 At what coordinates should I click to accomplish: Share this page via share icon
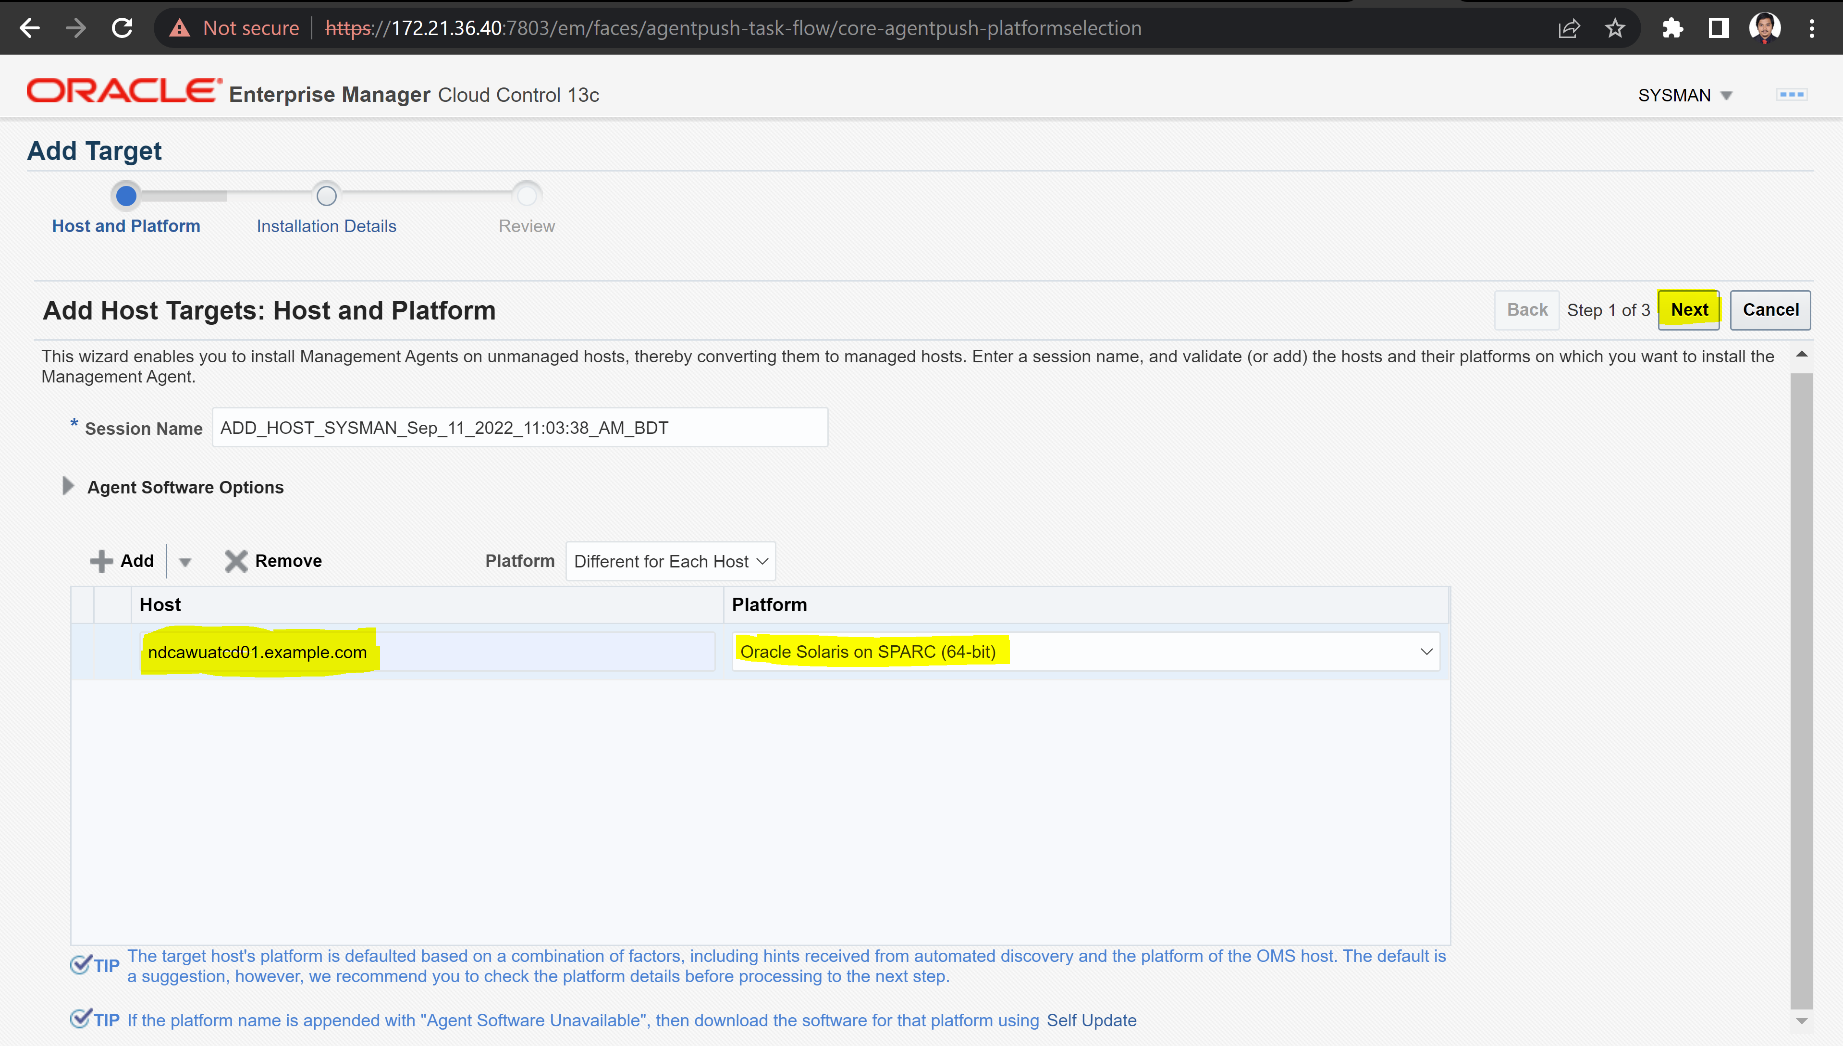(1569, 28)
